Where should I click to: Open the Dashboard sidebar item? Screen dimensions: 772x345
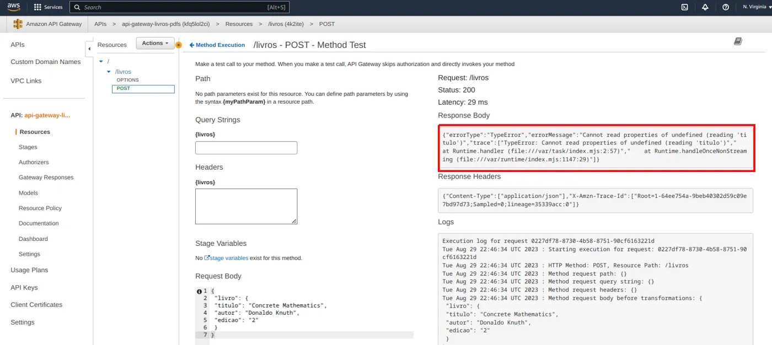[x=33, y=239]
